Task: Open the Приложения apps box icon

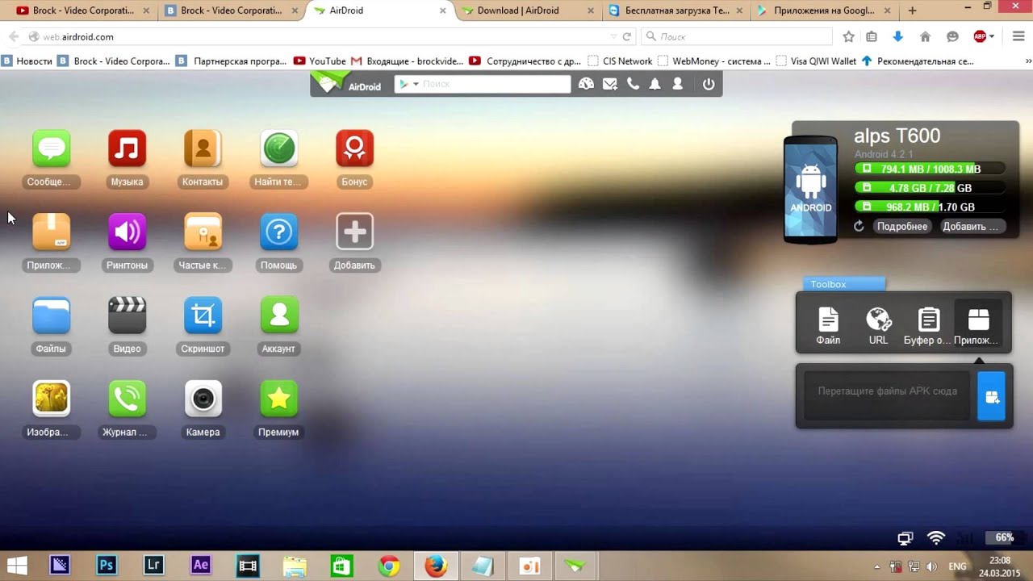Action: [x=51, y=232]
